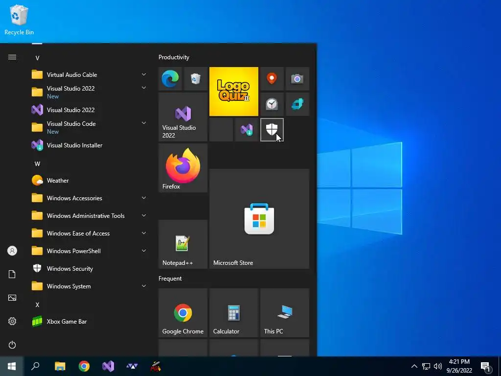Open the volume tray icon
This screenshot has width=501, height=376.
coord(438,366)
